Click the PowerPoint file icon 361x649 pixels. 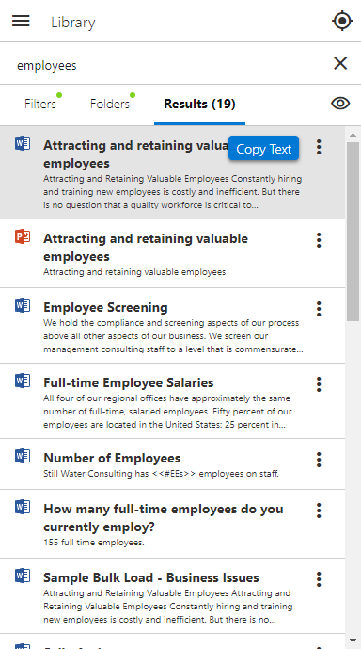[x=23, y=236]
